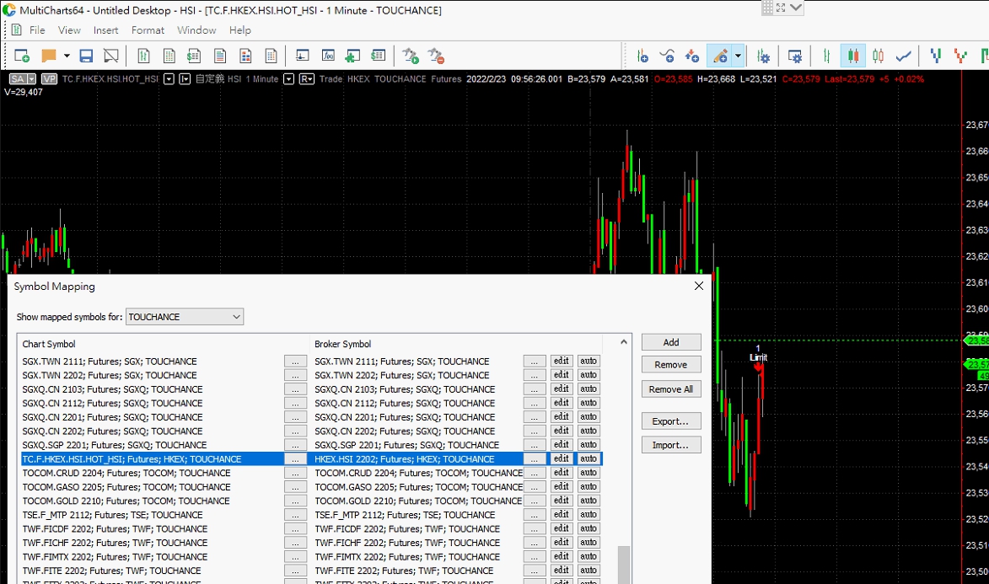Click the Insert Drawing pencil icon
The height and width of the screenshot is (584, 989).
720,56
